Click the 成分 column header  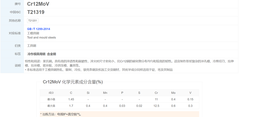pos(51,93)
